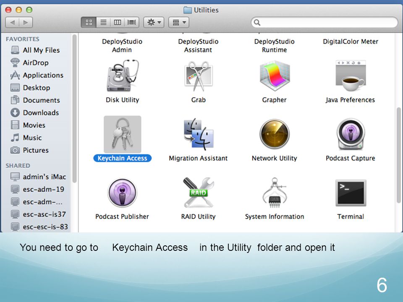Select the Podcast Publisher icon
This screenshot has height=302, width=403.
click(122, 193)
